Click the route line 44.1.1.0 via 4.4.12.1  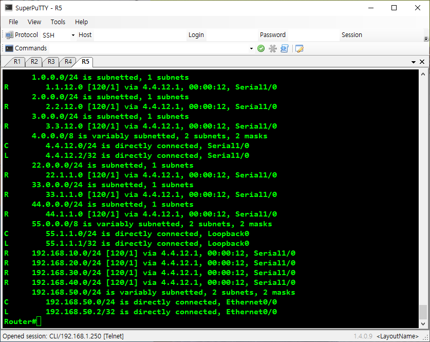coord(140,214)
